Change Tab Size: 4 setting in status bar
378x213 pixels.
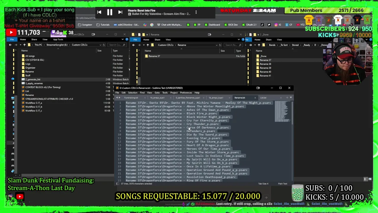click(263, 184)
